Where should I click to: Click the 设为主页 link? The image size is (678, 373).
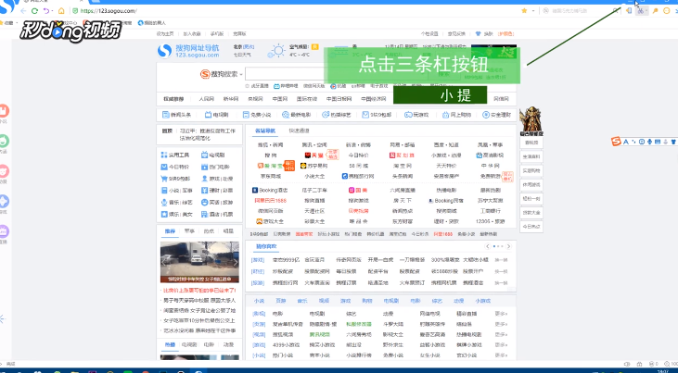tap(165, 33)
